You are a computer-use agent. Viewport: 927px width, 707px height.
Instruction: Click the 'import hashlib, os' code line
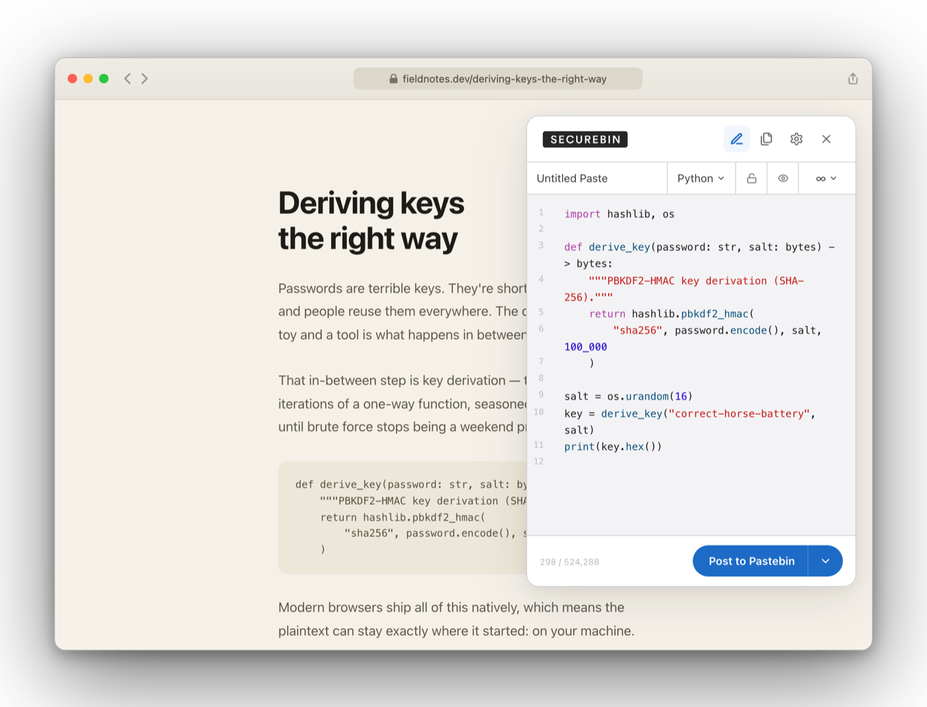pyautogui.click(x=619, y=214)
